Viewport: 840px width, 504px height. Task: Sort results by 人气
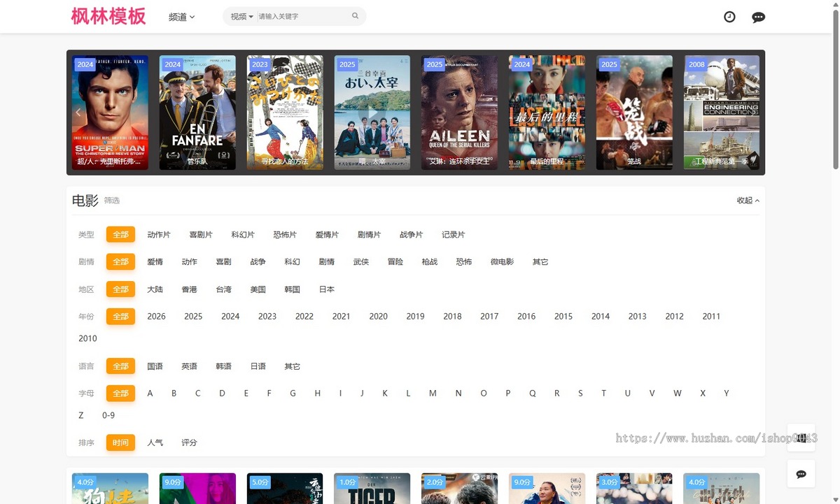coord(155,442)
